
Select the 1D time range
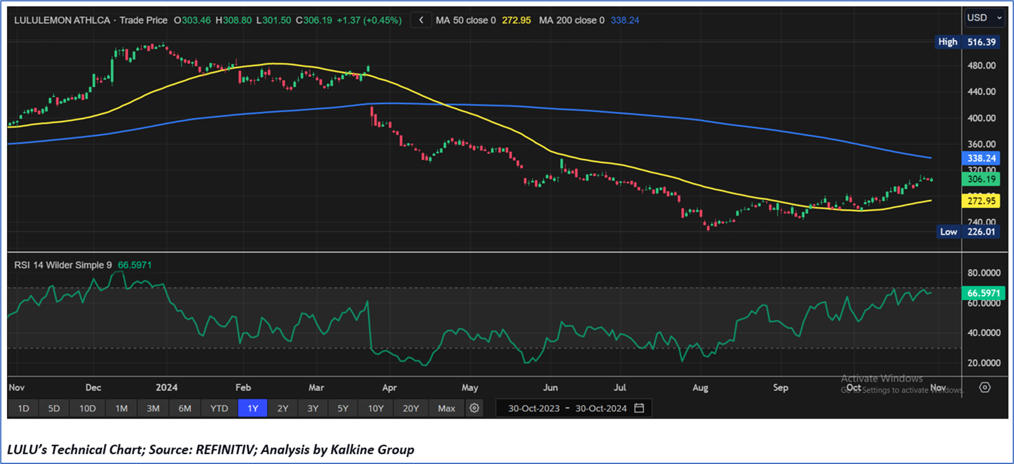pos(23,409)
